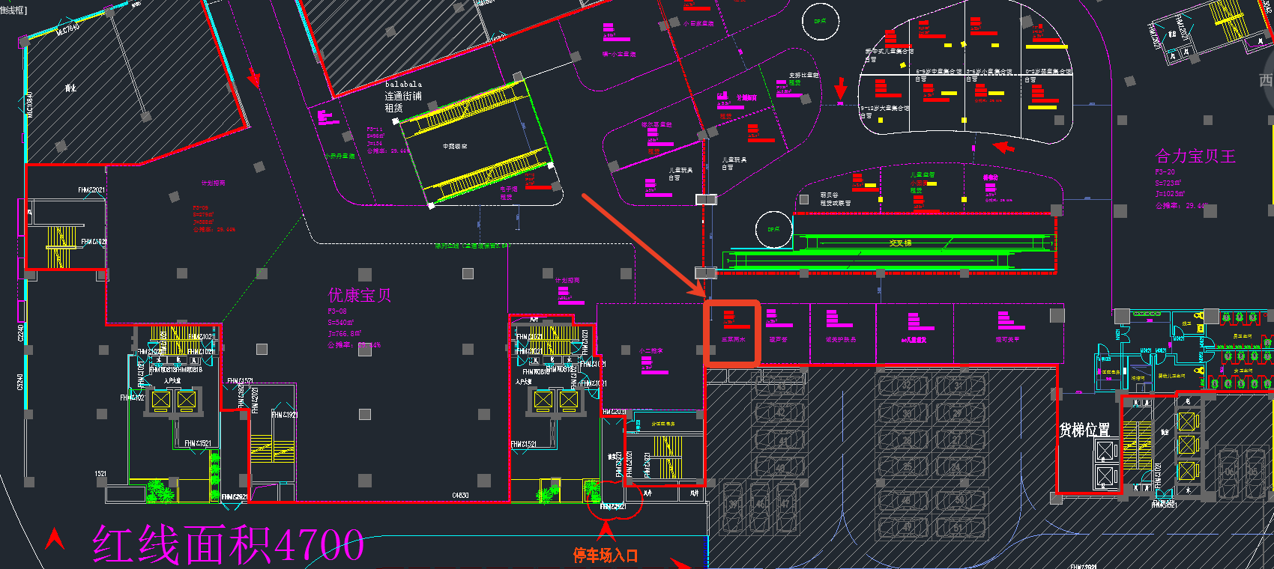Viewport: 1274px width, 569px height.
Task: Click the 萌贝谷 zone label
Action: click(x=829, y=195)
